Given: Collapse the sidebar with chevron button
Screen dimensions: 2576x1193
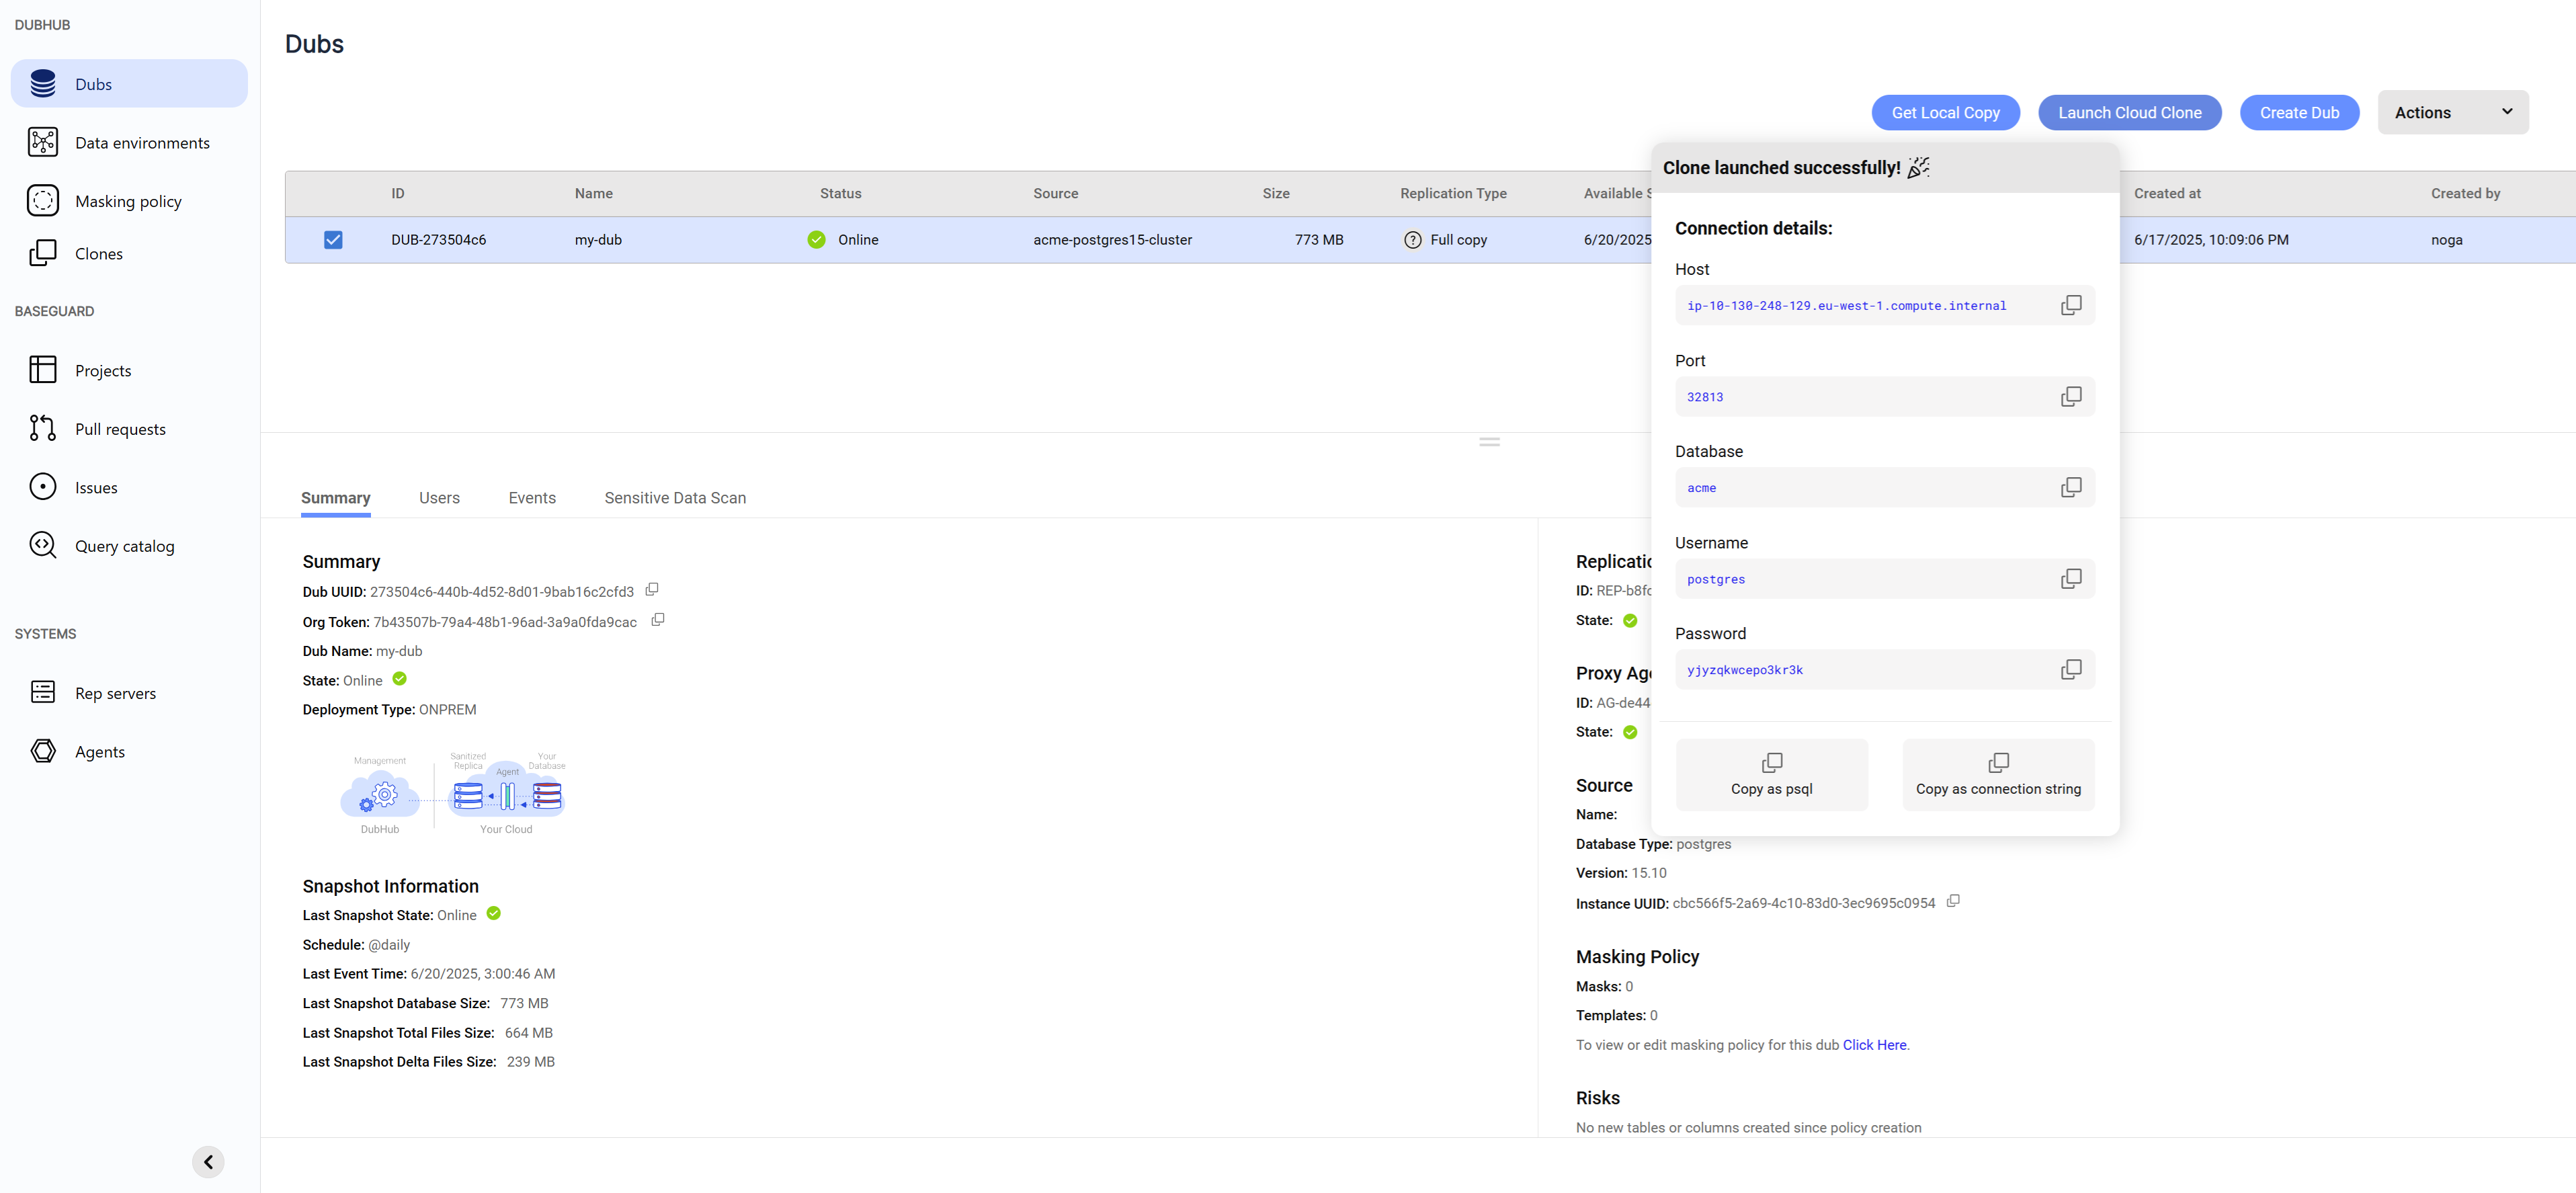Looking at the screenshot, I should (x=208, y=1161).
